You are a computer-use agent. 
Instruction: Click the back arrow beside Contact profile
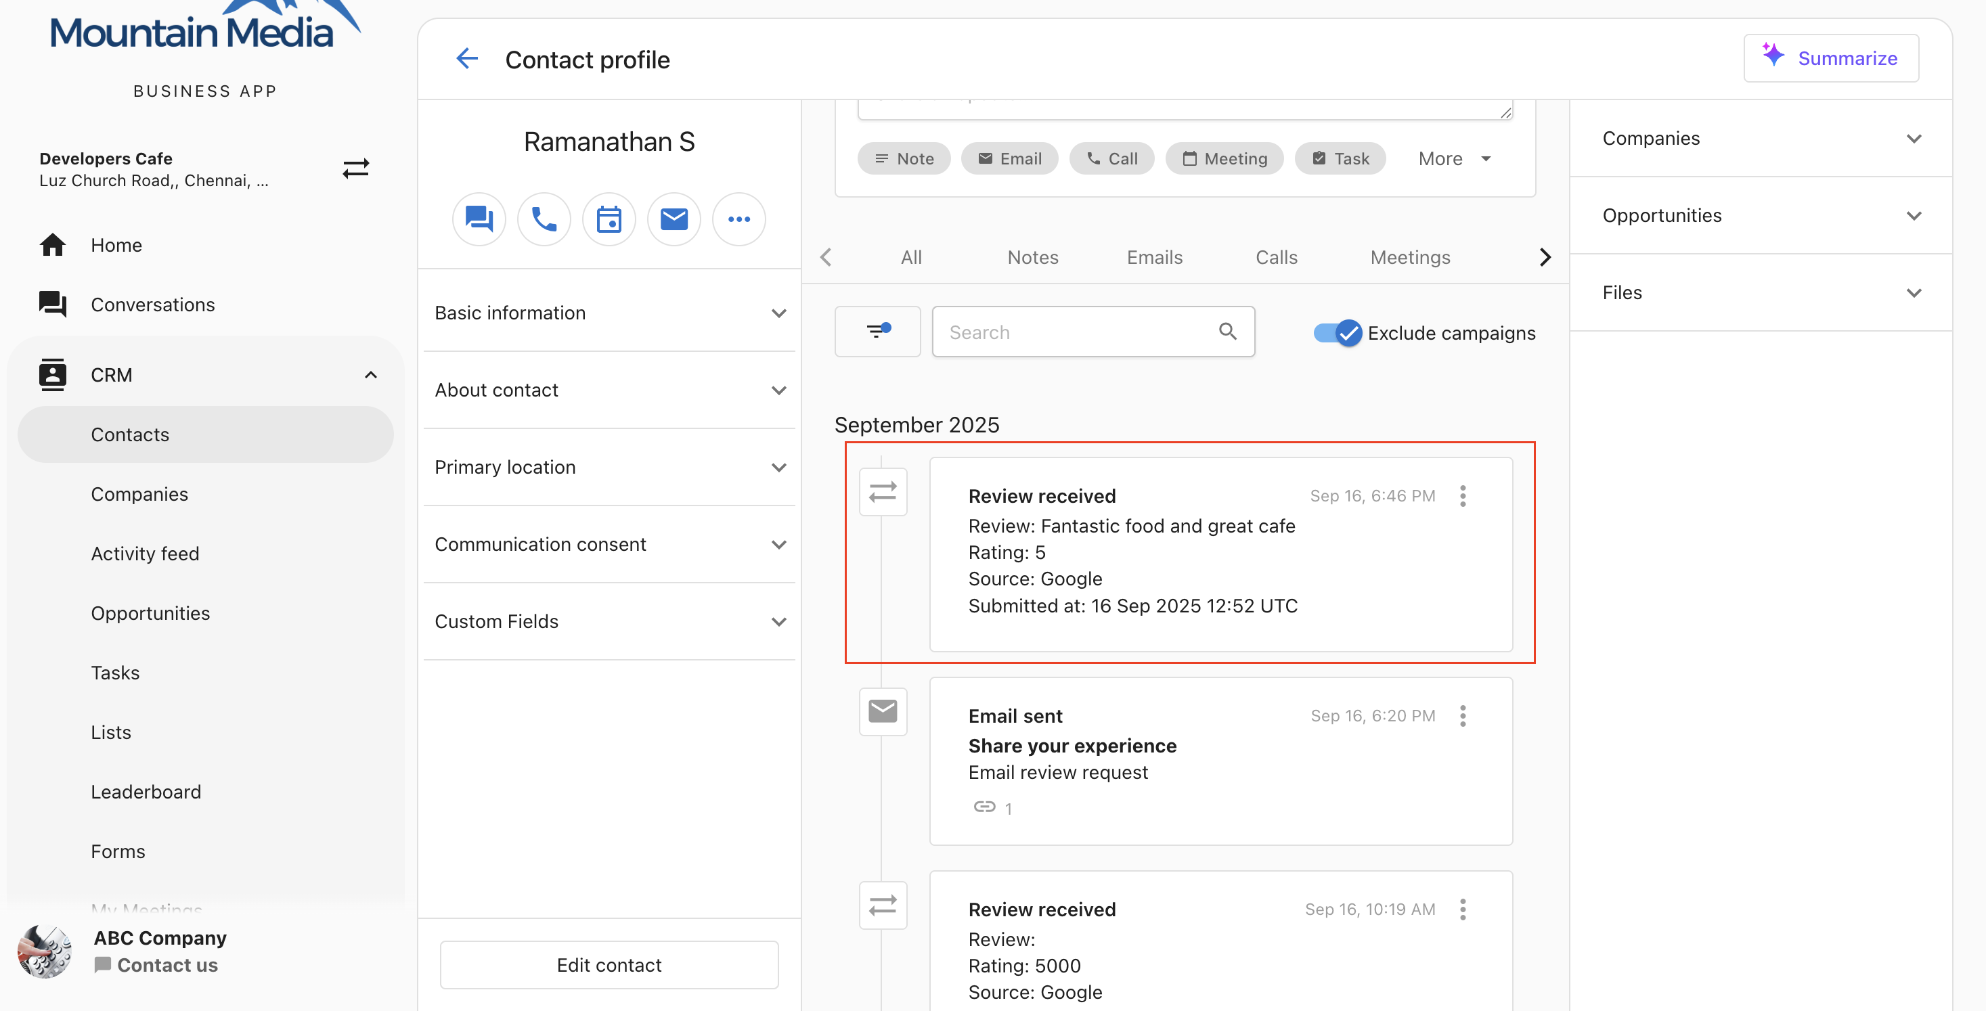[x=466, y=60]
